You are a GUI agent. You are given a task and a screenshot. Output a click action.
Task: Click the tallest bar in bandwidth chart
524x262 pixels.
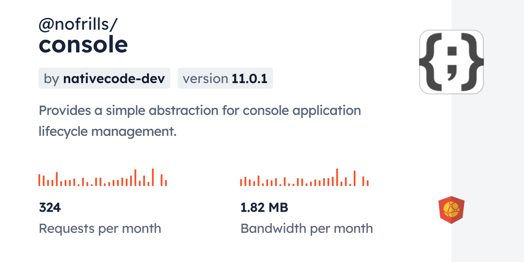(x=337, y=176)
